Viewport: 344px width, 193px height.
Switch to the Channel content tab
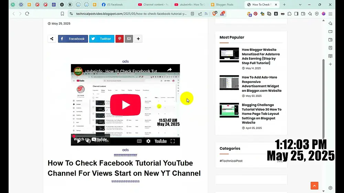point(153,4)
